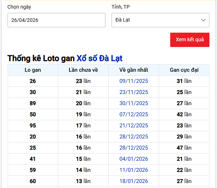Select lo gan number 30

(33, 92)
